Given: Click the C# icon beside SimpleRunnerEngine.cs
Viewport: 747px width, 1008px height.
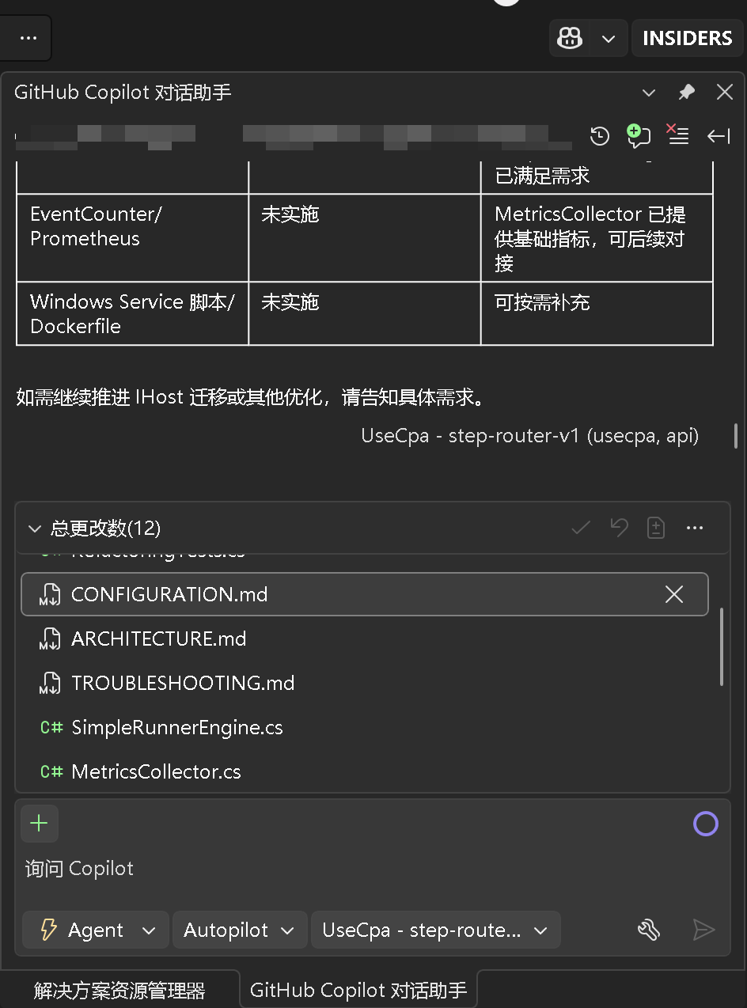Looking at the screenshot, I should [x=51, y=727].
